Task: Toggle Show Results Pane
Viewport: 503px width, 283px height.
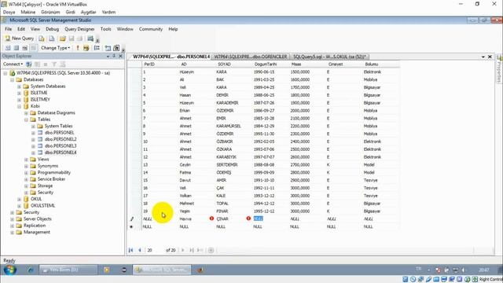Action: pos(33,48)
